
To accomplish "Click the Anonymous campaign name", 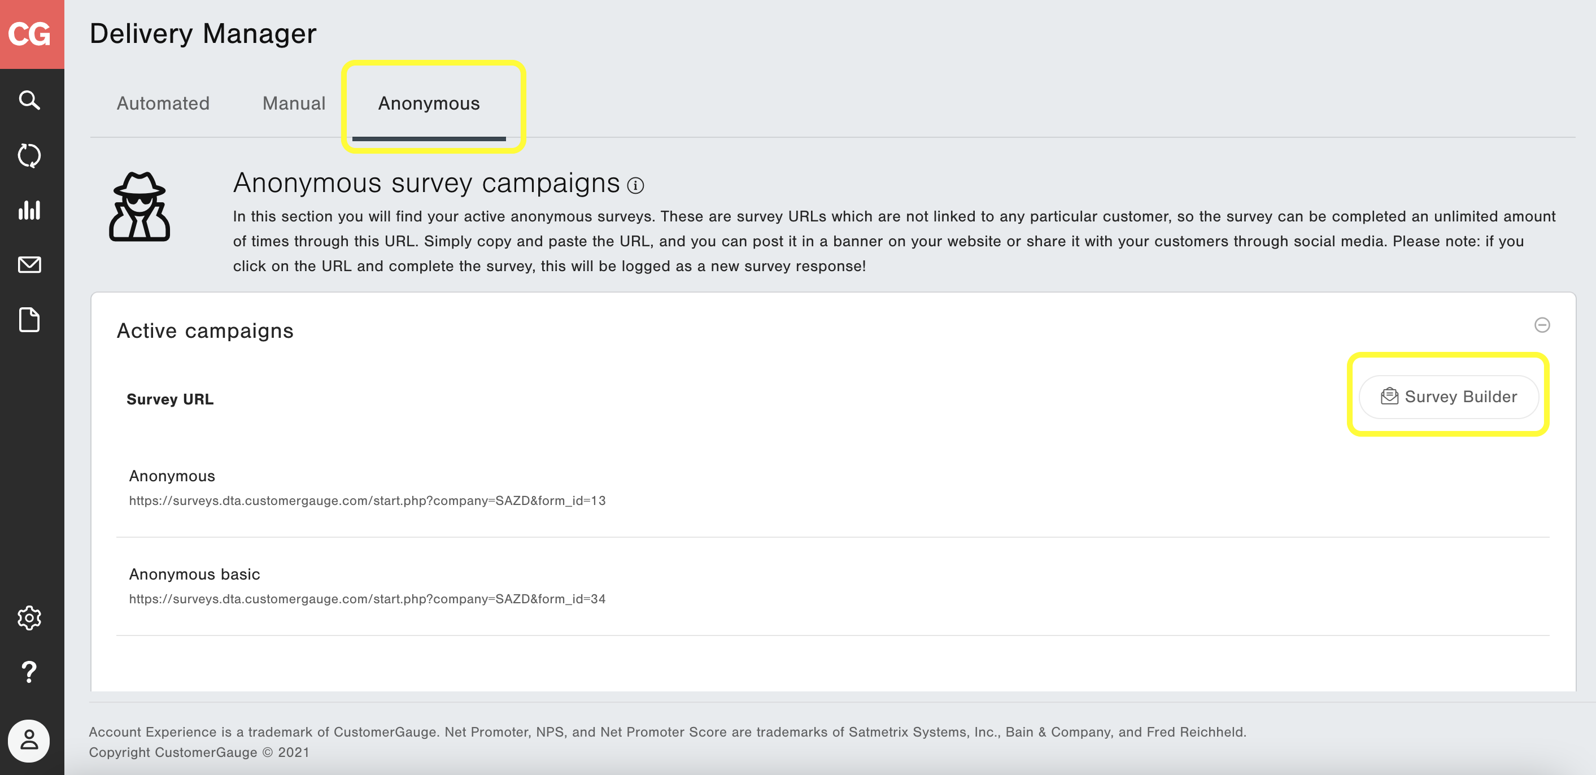I will pos(172,476).
